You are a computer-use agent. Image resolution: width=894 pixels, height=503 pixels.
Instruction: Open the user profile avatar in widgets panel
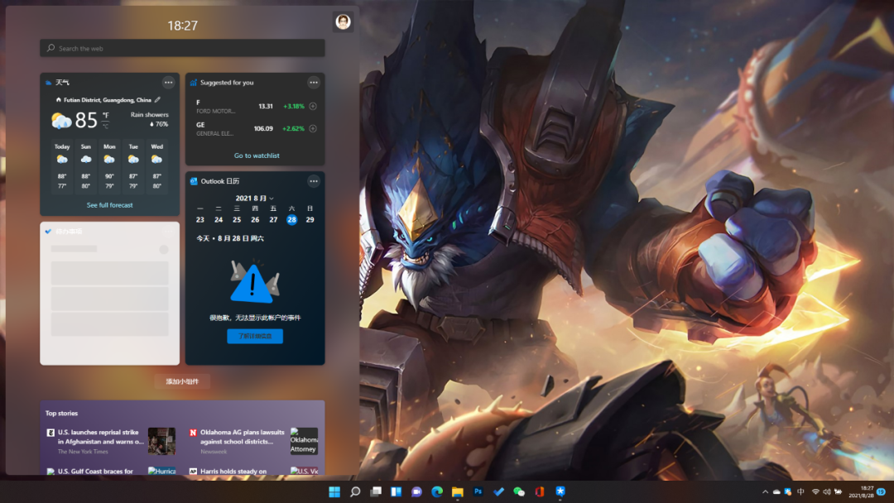[343, 22]
